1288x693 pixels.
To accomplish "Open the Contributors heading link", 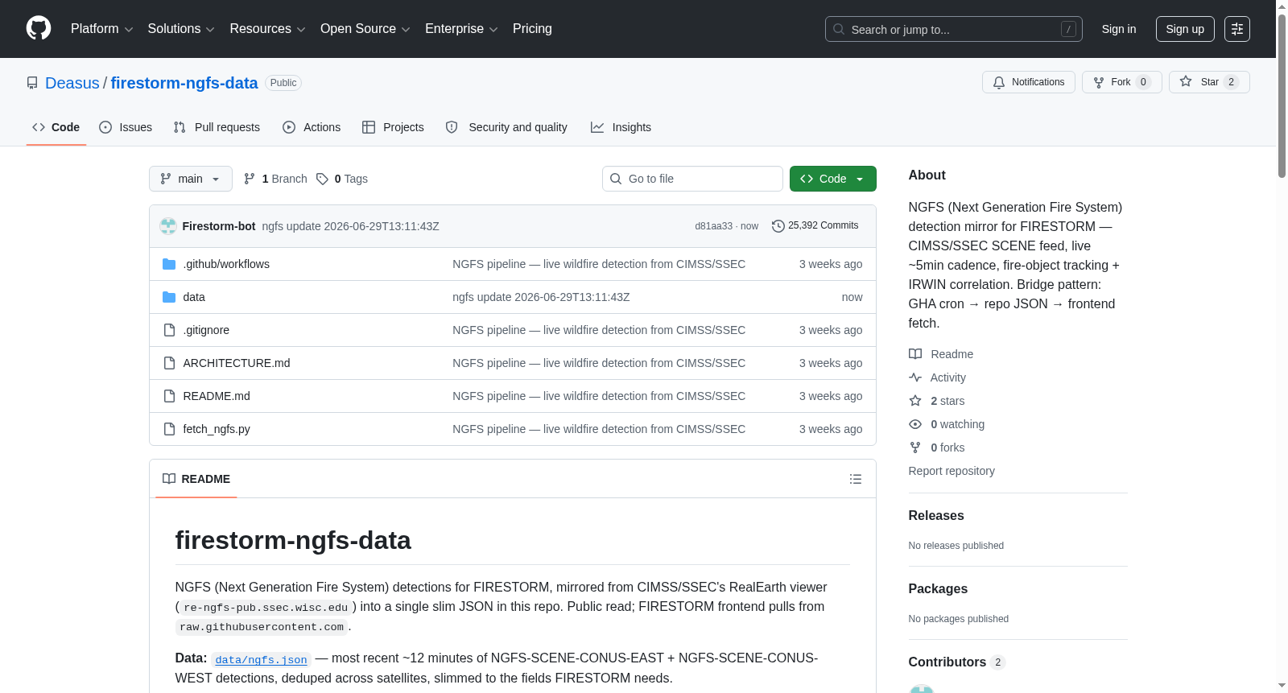I will (x=957, y=662).
